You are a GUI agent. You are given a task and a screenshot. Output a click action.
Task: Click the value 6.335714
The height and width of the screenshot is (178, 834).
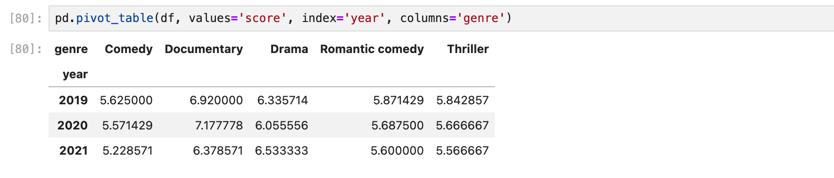pos(282,100)
